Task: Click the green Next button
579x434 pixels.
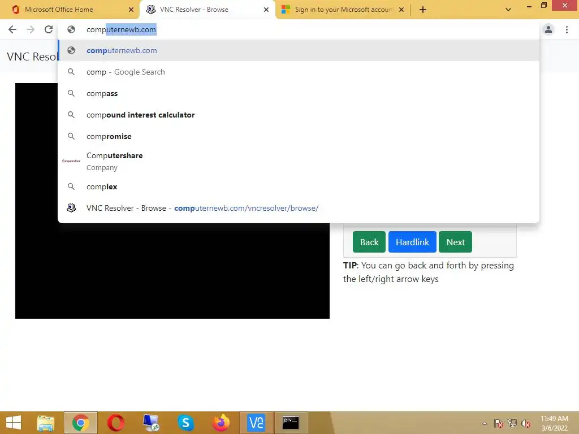Action: (455, 242)
